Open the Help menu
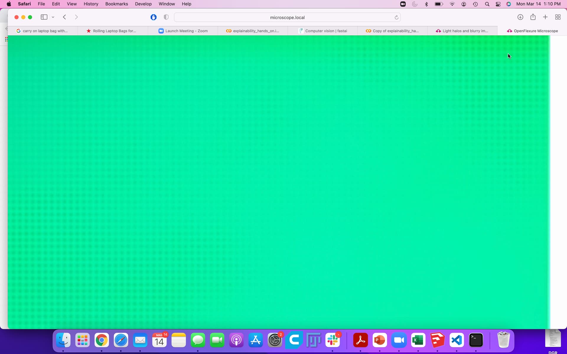 click(186, 4)
